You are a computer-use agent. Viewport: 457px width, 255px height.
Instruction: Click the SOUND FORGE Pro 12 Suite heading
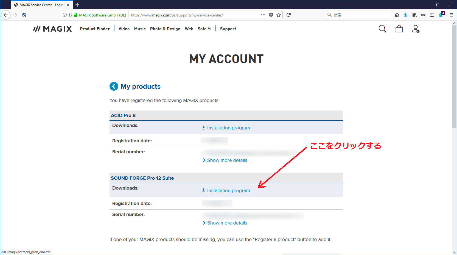coord(142,178)
